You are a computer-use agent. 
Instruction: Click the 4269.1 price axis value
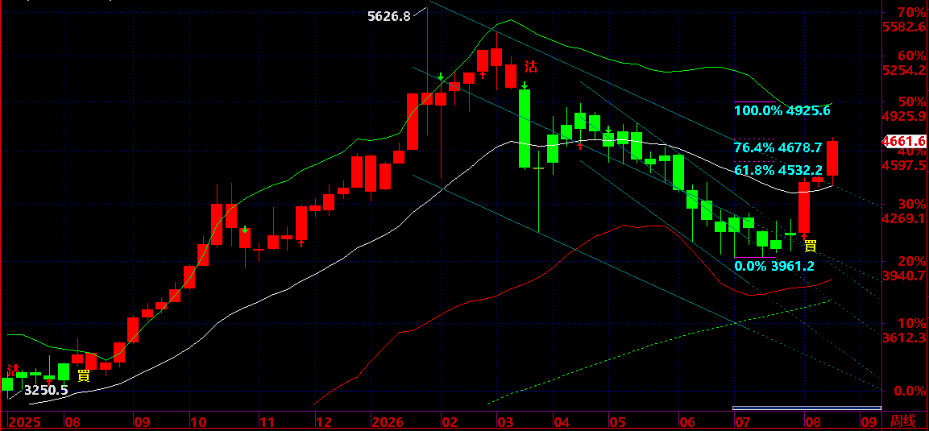[x=903, y=218]
